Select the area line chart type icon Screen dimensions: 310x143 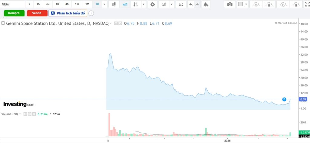(125, 4)
